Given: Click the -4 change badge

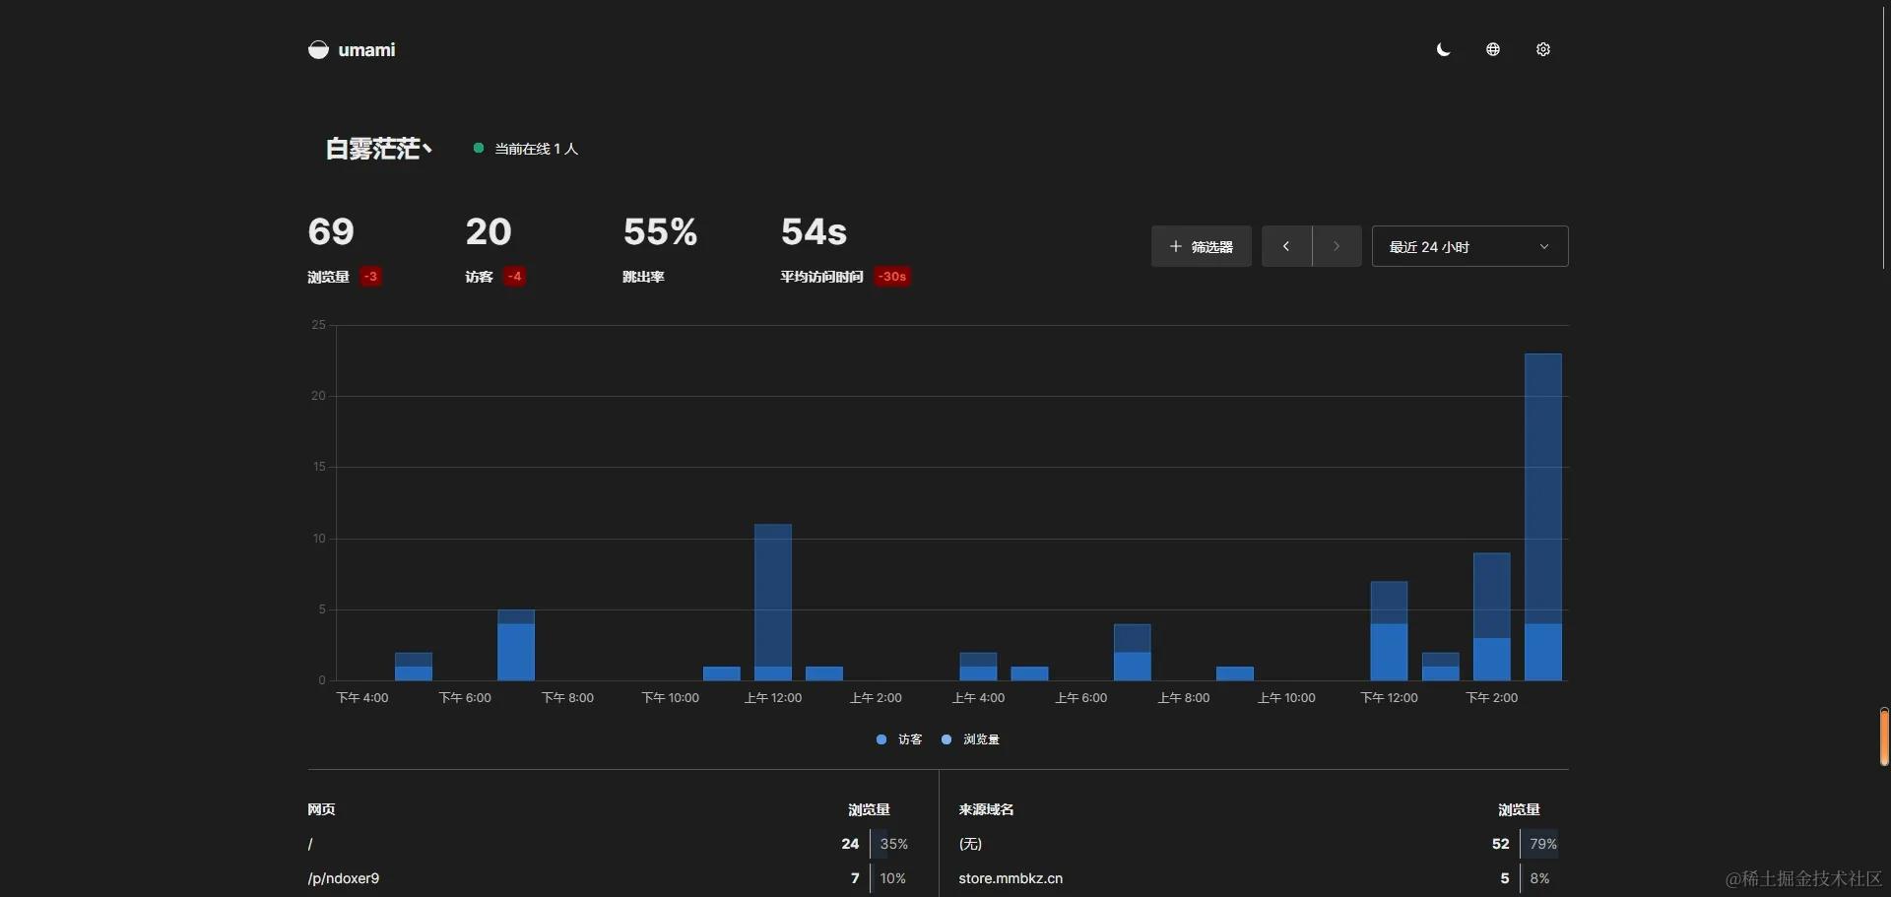Looking at the screenshot, I should tap(514, 277).
